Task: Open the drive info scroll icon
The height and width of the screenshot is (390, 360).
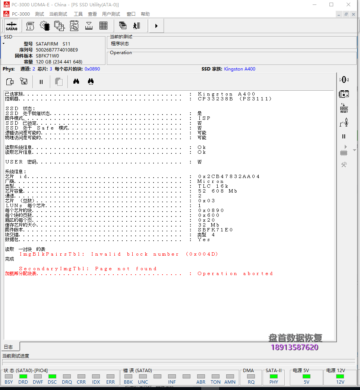Action: (30, 26)
